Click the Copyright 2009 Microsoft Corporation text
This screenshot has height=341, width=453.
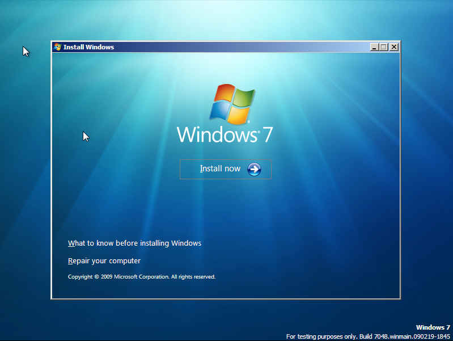click(142, 277)
